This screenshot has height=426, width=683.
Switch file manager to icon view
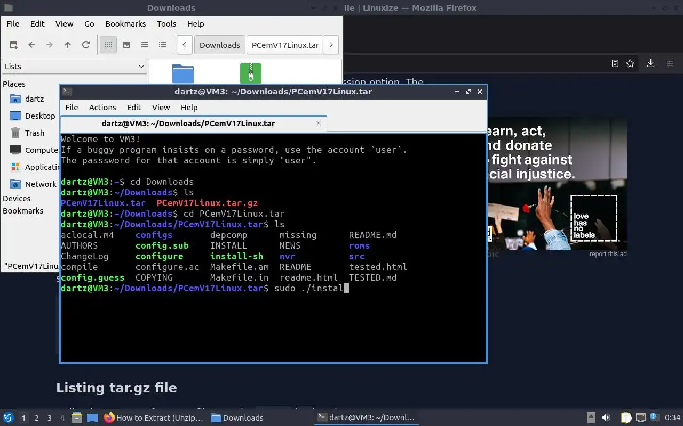click(108, 45)
